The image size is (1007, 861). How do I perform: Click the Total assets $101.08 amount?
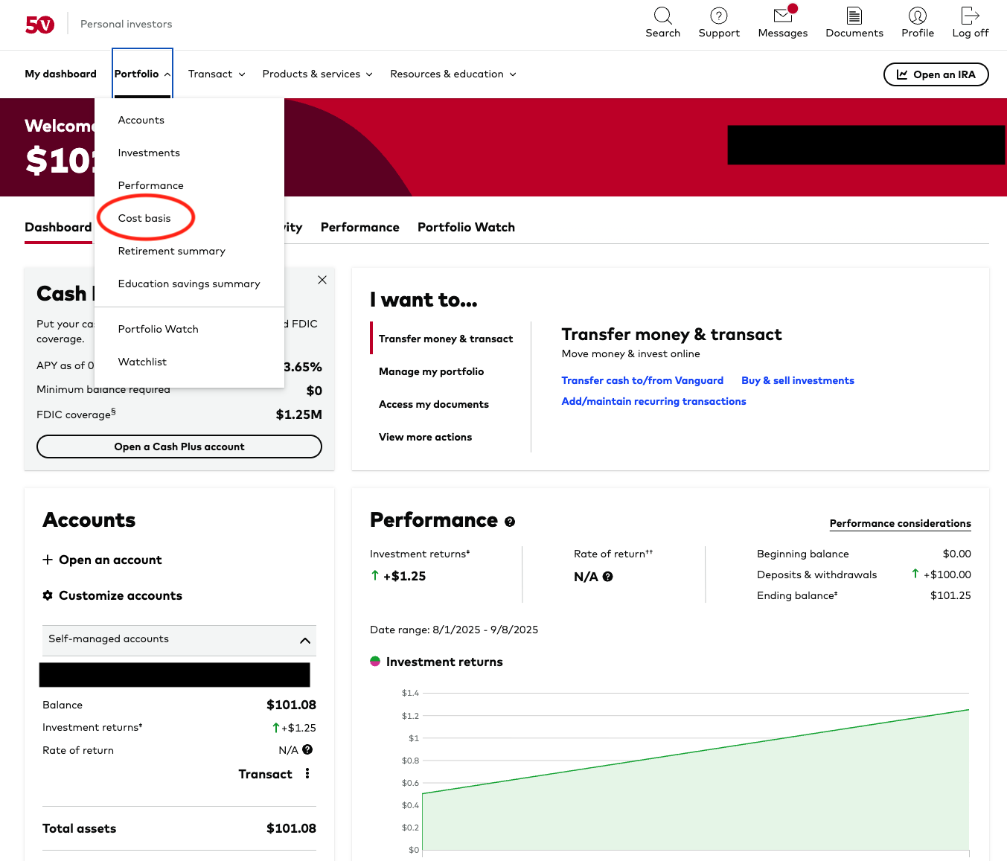point(291,828)
